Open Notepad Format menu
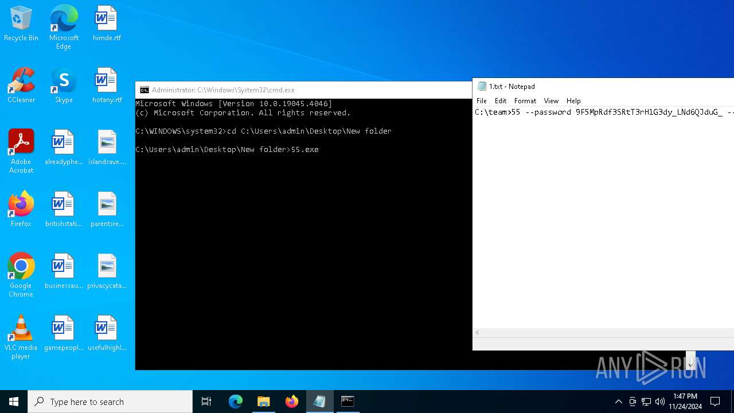Viewport: 734px width, 413px height. click(525, 101)
